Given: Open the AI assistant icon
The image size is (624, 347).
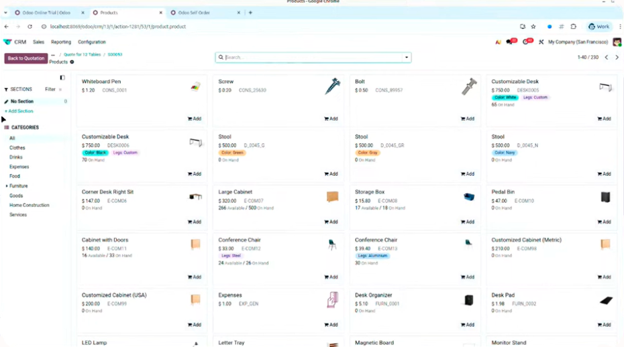Looking at the screenshot, I should (498, 42).
